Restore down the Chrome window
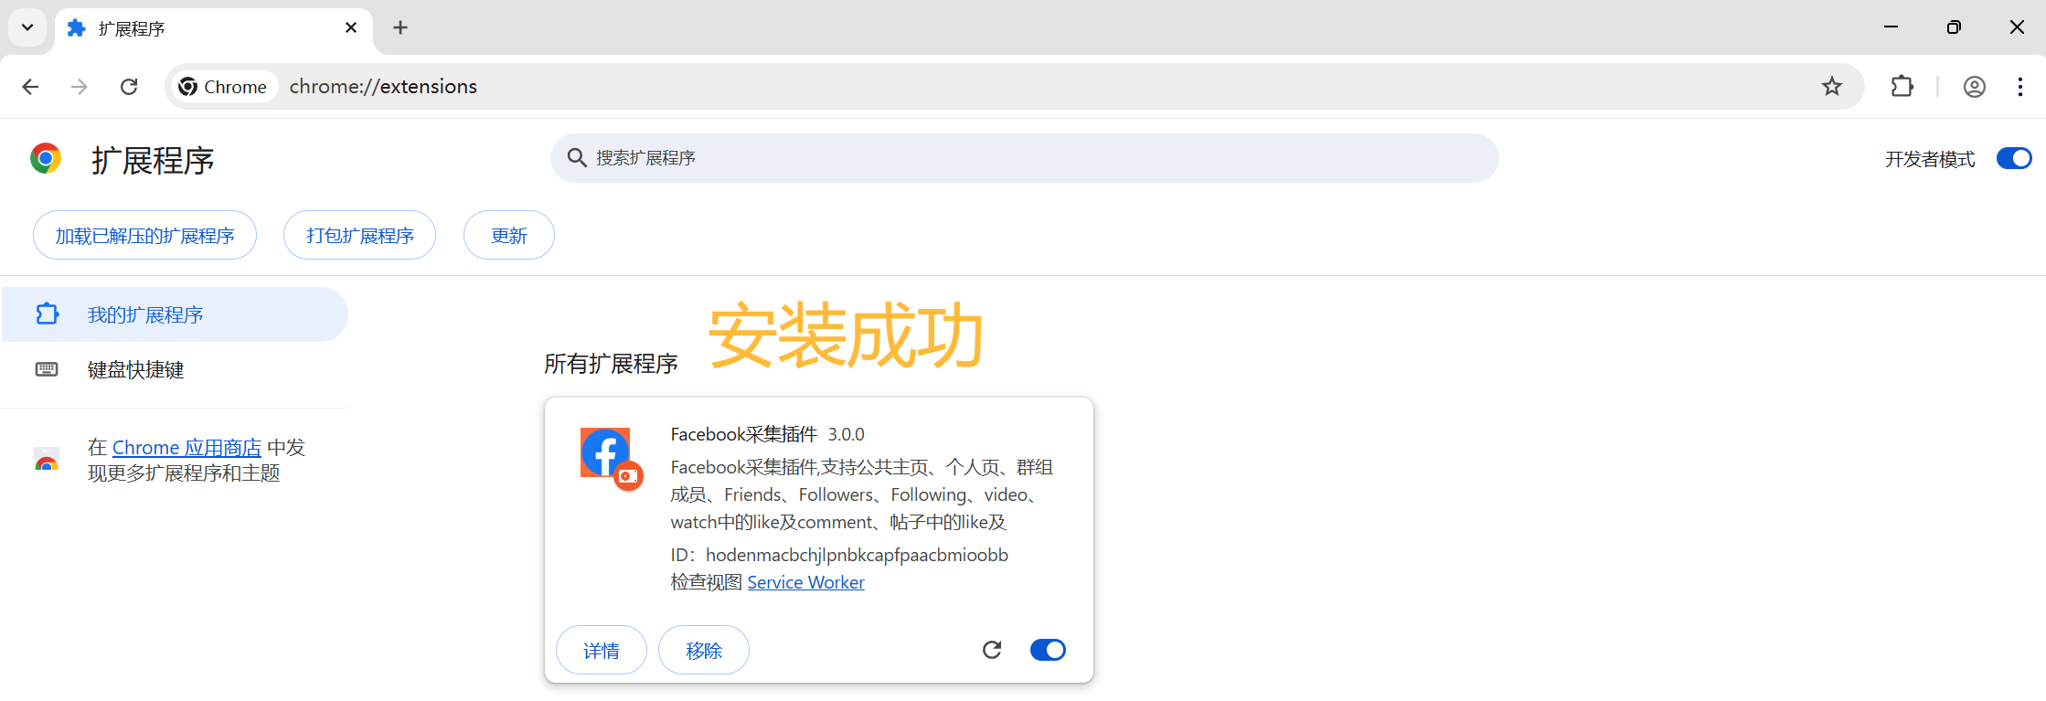 (1954, 27)
